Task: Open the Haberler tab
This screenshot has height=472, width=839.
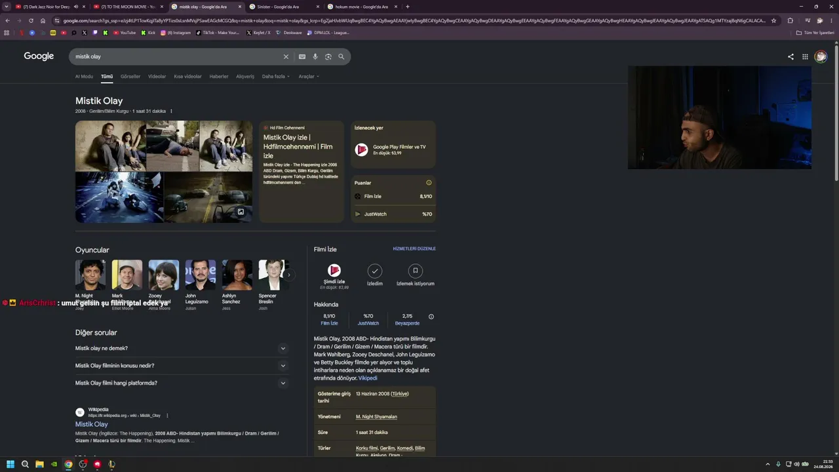Action: 219,77
